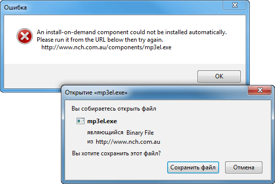Screen dimensions: 275x184
Task: Click the из label before the source URL
Action: click(x=90, y=142)
